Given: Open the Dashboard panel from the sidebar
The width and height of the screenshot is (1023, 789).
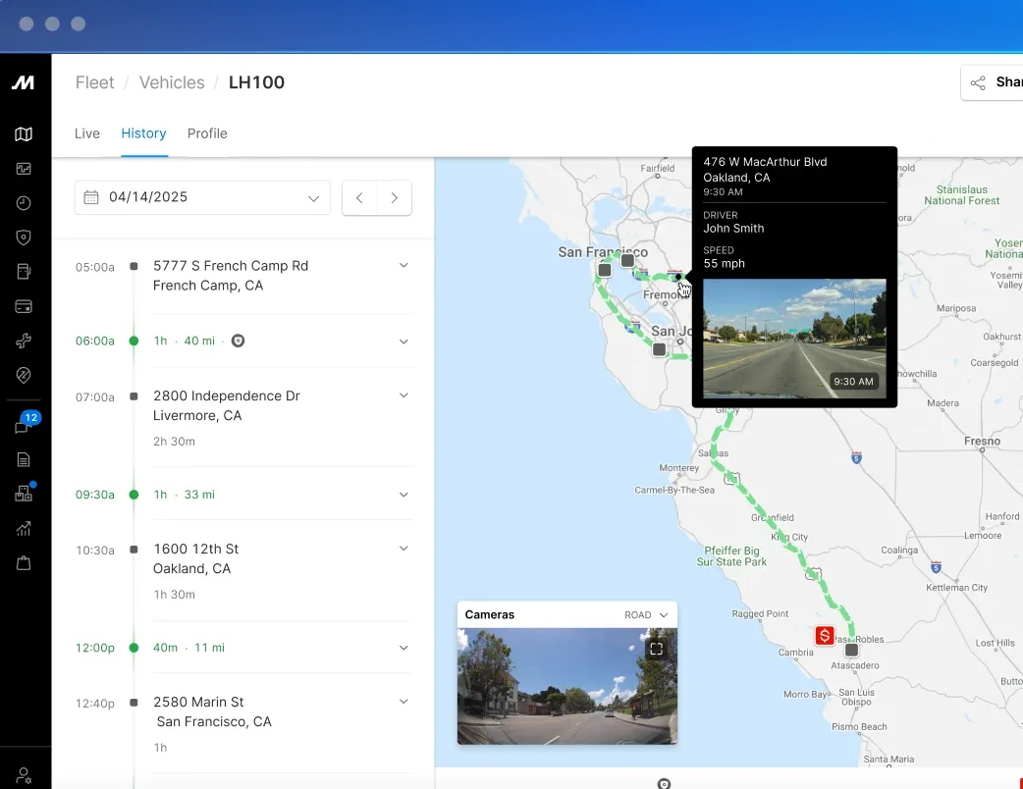Looking at the screenshot, I should 24,169.
